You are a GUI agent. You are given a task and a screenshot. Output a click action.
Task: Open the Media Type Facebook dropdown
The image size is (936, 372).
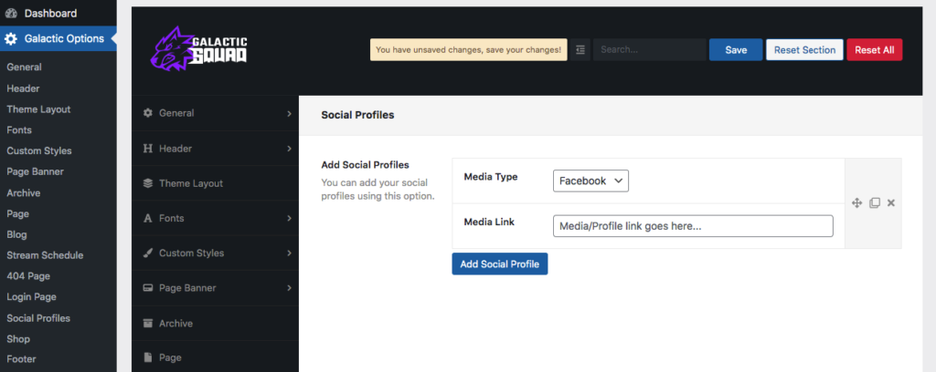(x=591, y=181)
